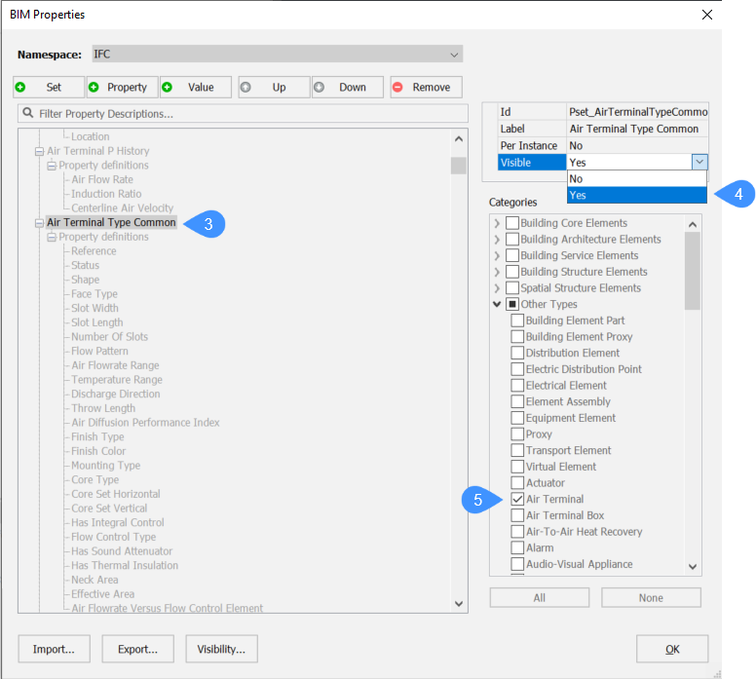
Task: Enable the Alarm category checkbox
Action: (517, 547)
